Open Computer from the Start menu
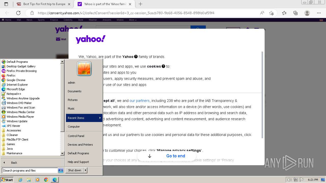The width and height of the screenshot is (326, 183). [84, 127]
